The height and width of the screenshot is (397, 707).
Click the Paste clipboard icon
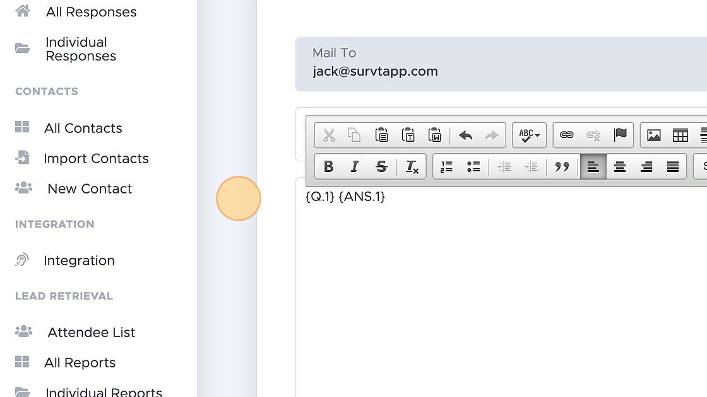(x=381, y=135)
